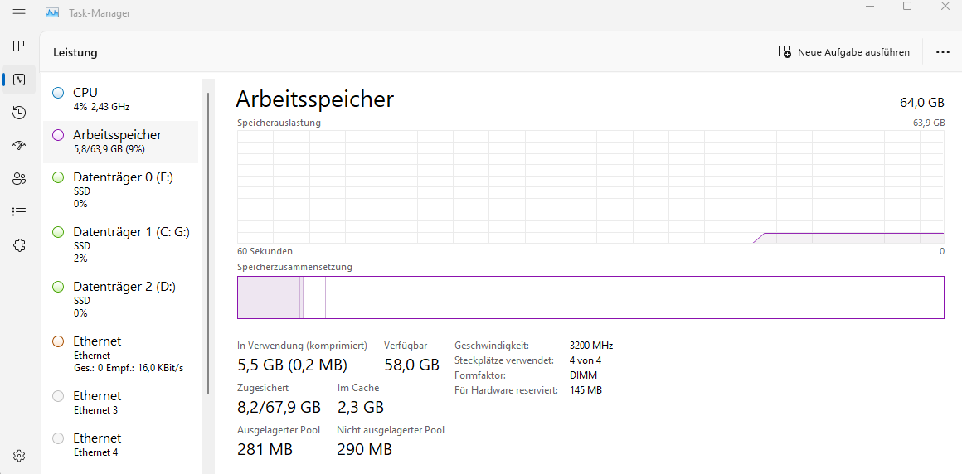Click Neue Aufgabe ausführen button

coord(843,52)
